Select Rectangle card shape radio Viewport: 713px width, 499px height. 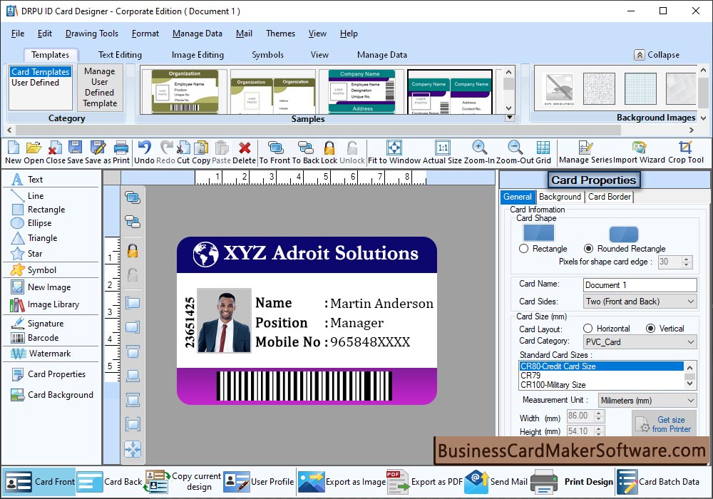[524, 249]
